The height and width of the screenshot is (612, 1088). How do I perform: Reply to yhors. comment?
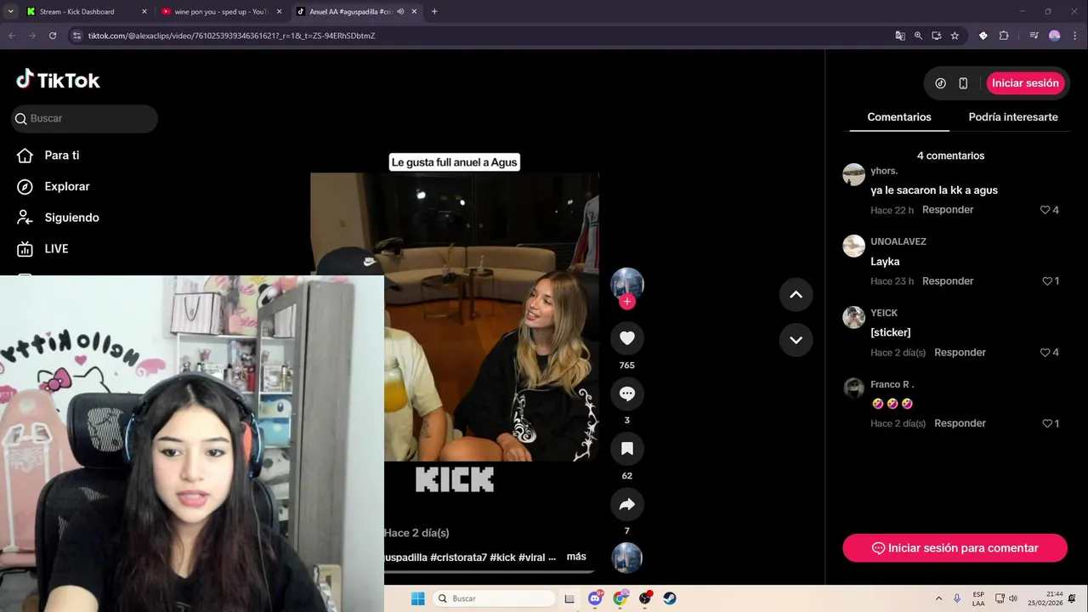click(x=948, y=210)
